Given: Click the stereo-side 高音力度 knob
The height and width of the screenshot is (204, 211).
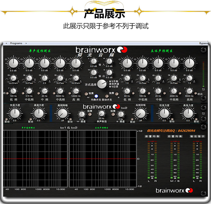Looking at the screenshot, I should 188,114.
